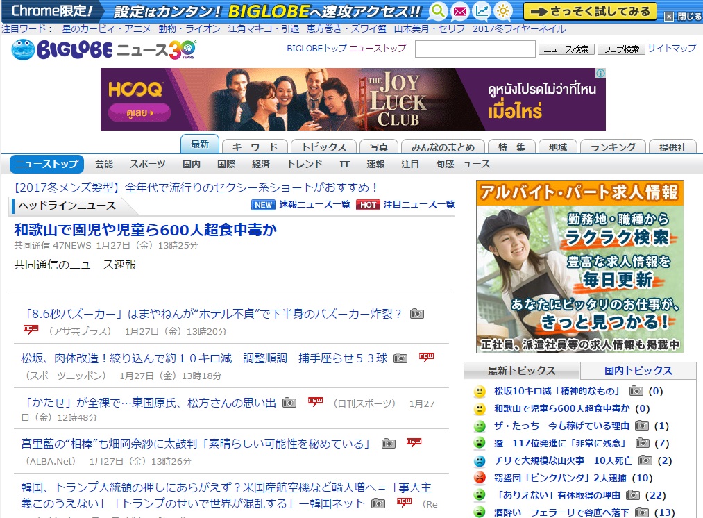The width and height of the screenshot is (703, 518).
Task: Select 最新トピックス tab in sidebar
Action: 522,371
